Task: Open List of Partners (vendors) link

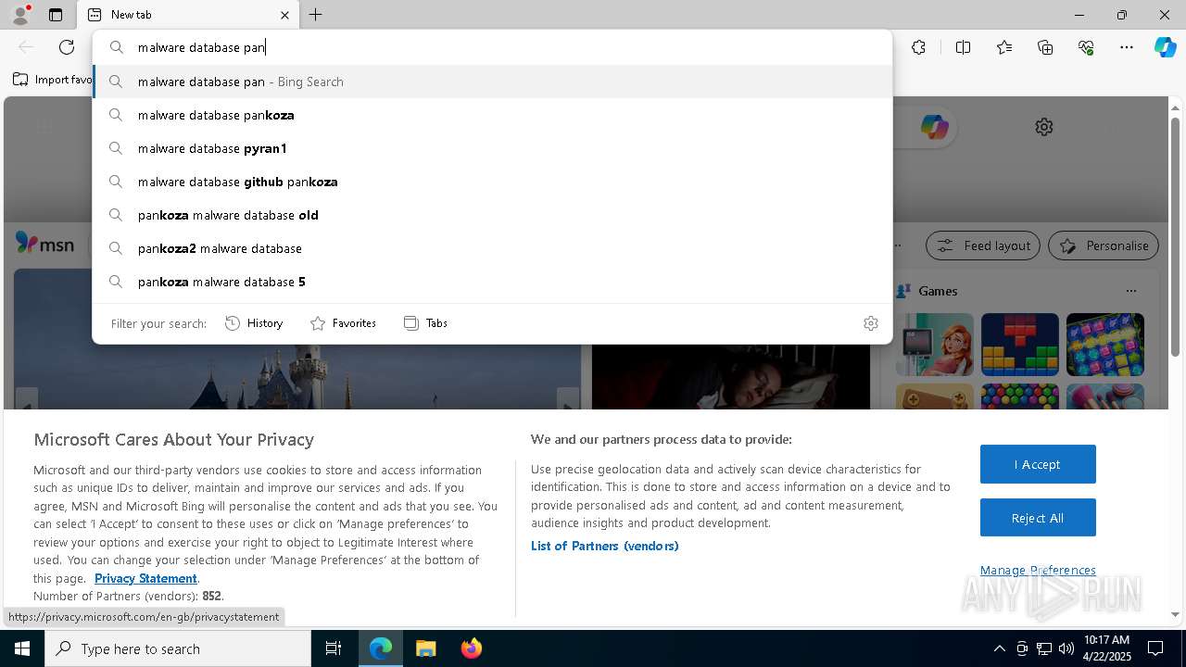Action: [x=604, y=546]
